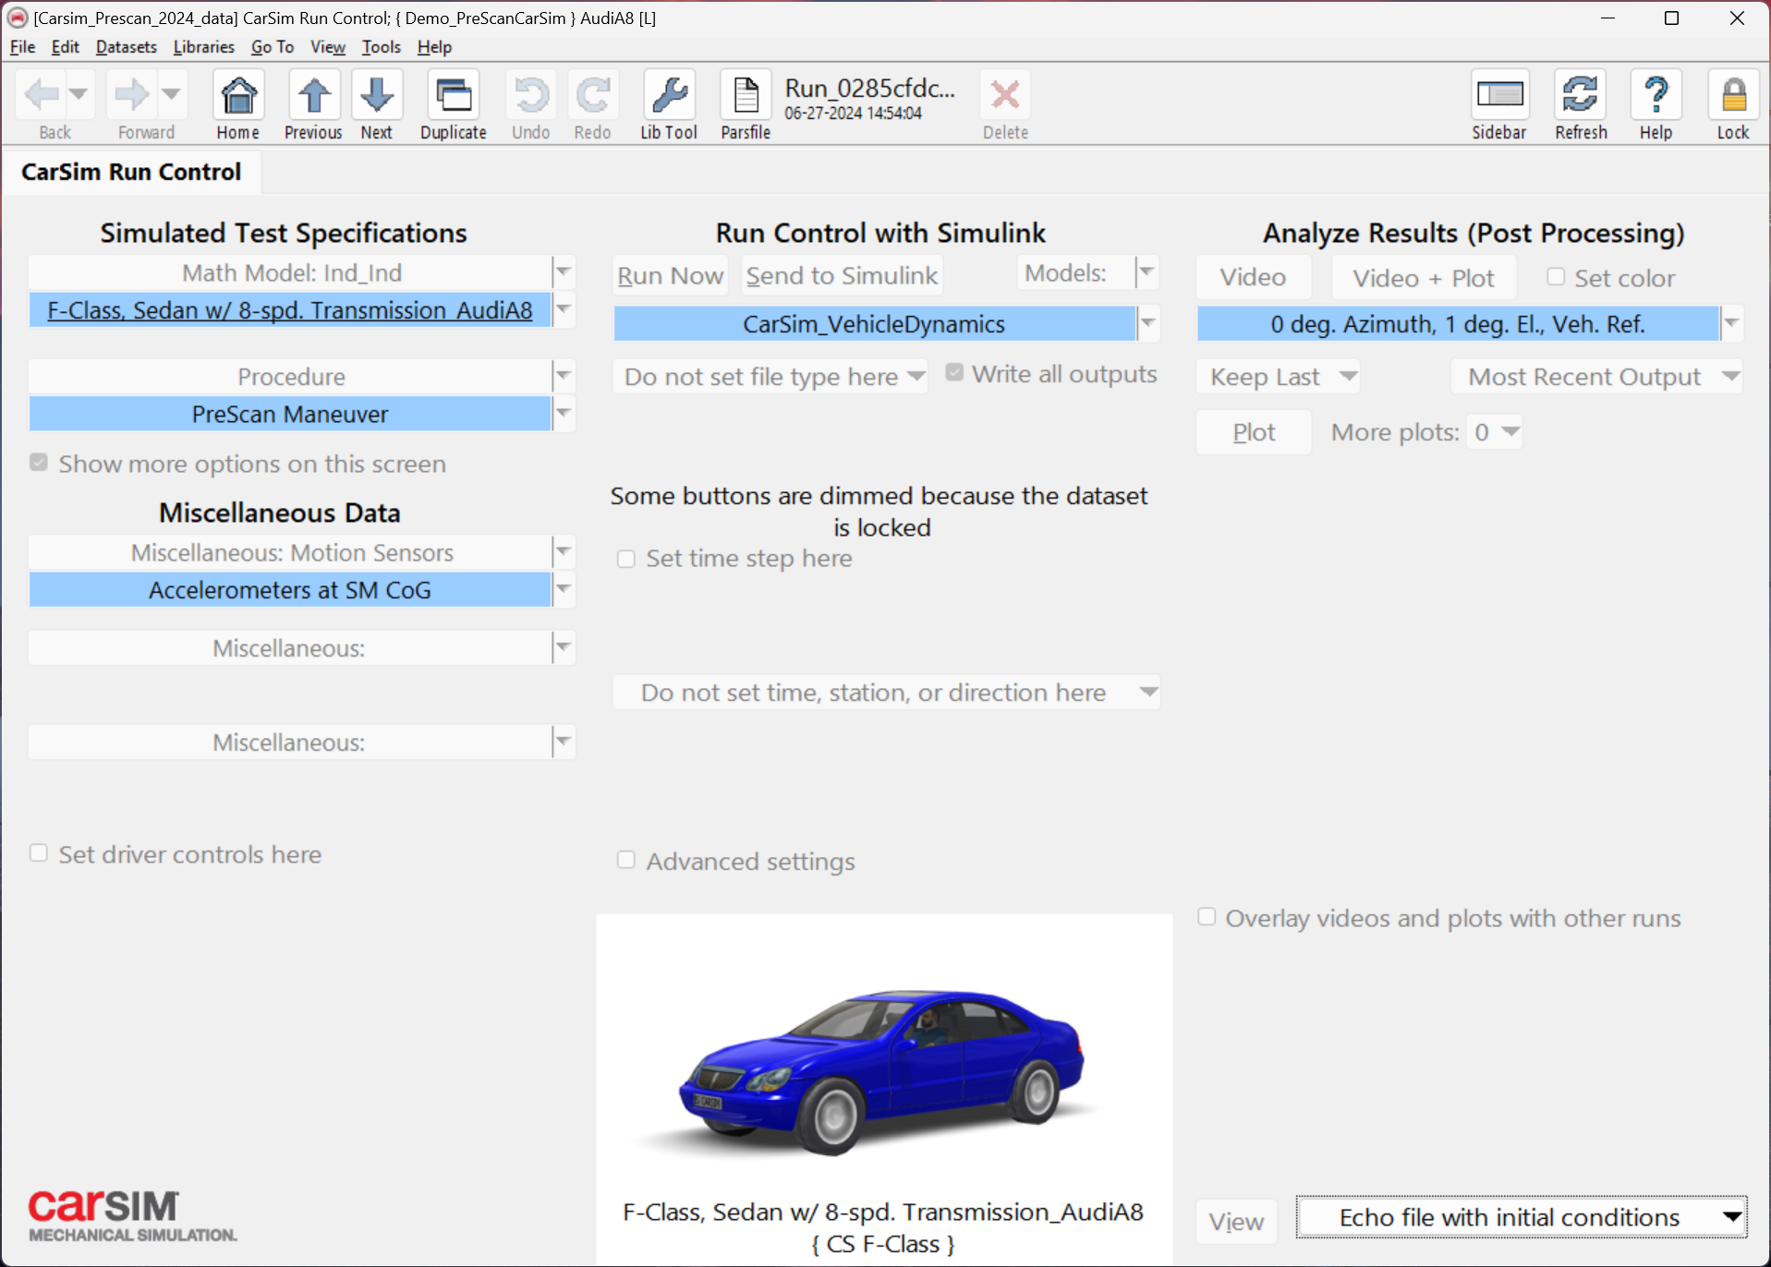Screen dimensions: 1771x1267
Task: Open Help with the question mark icon
Action: pyautogui.click(x=1656, y=94)
